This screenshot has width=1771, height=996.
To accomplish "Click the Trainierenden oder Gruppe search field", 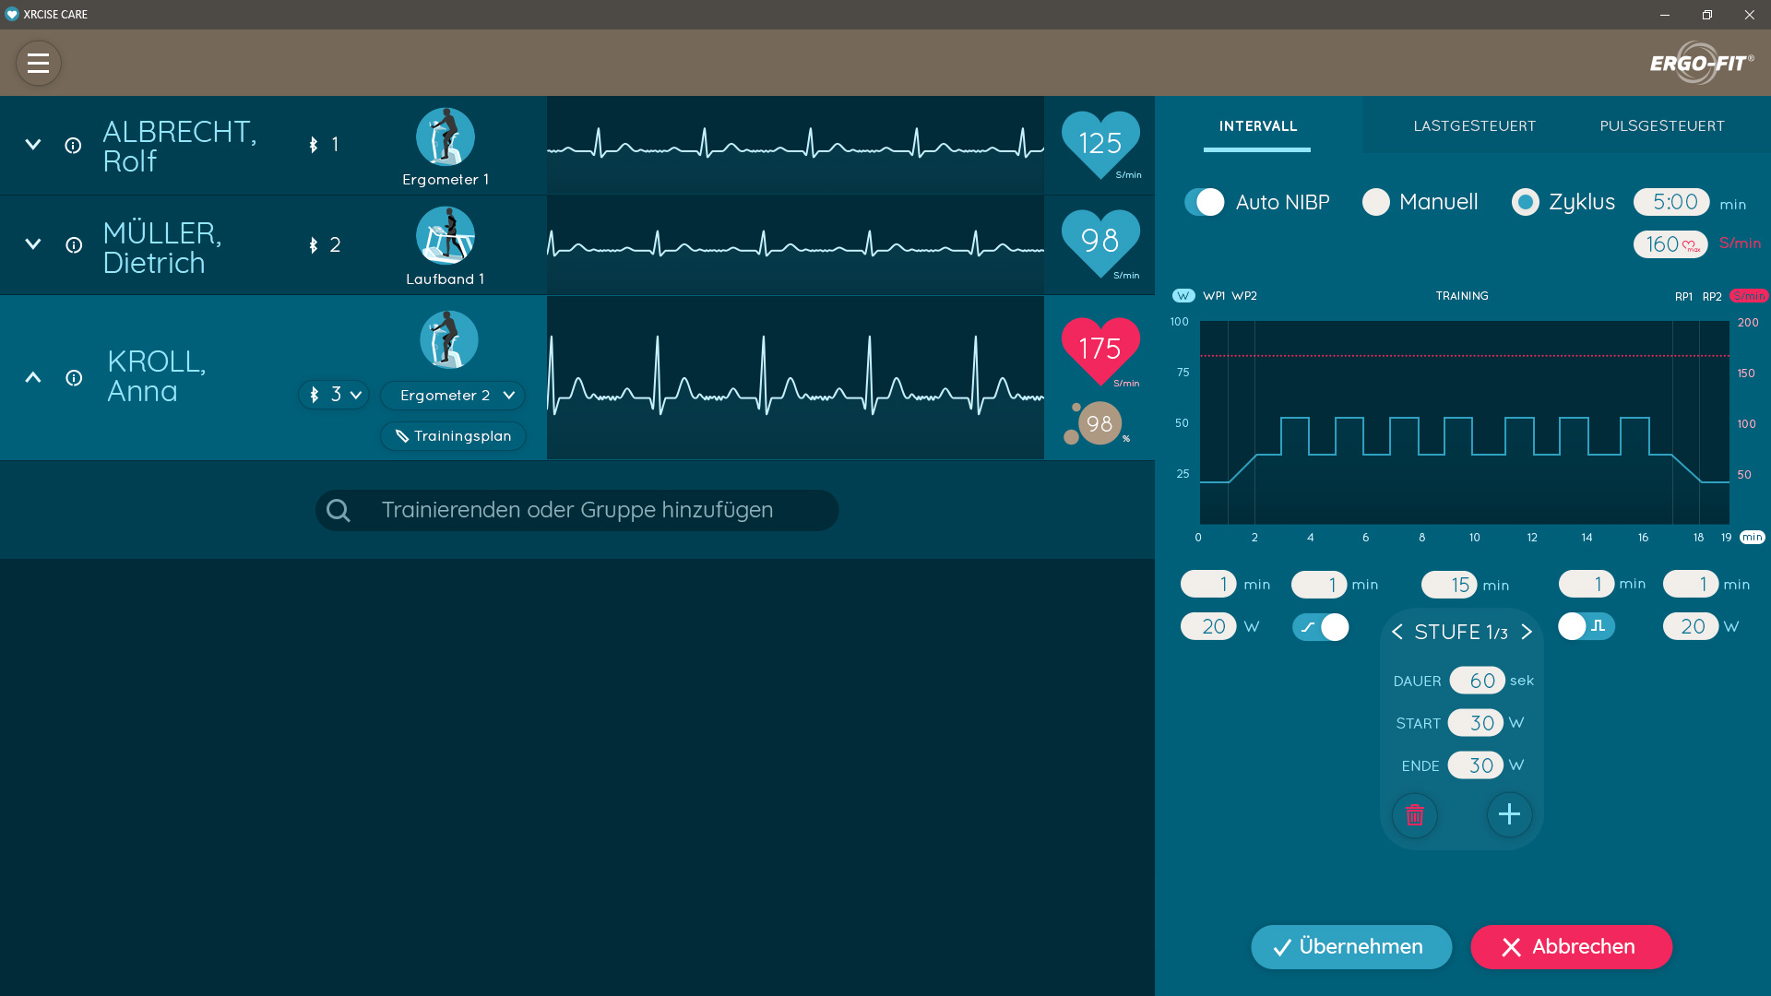I will point(577,511).
